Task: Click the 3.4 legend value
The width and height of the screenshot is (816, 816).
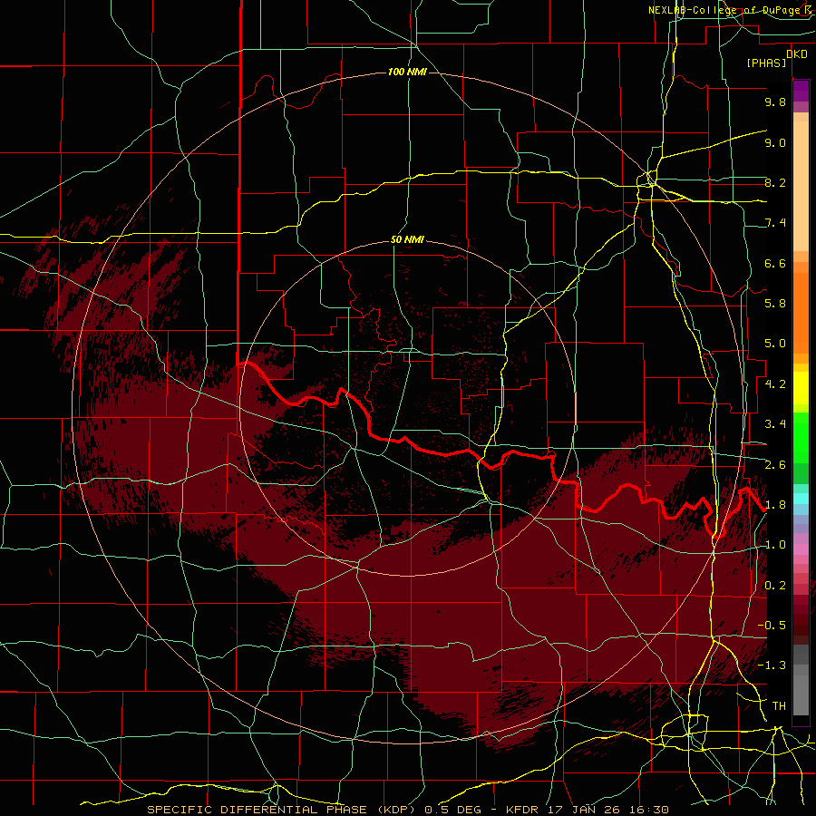Action: [775, 424]
